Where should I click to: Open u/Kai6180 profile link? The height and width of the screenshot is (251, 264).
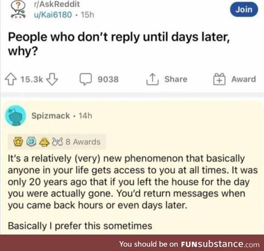pyautogui.click(x=53, y=15)
